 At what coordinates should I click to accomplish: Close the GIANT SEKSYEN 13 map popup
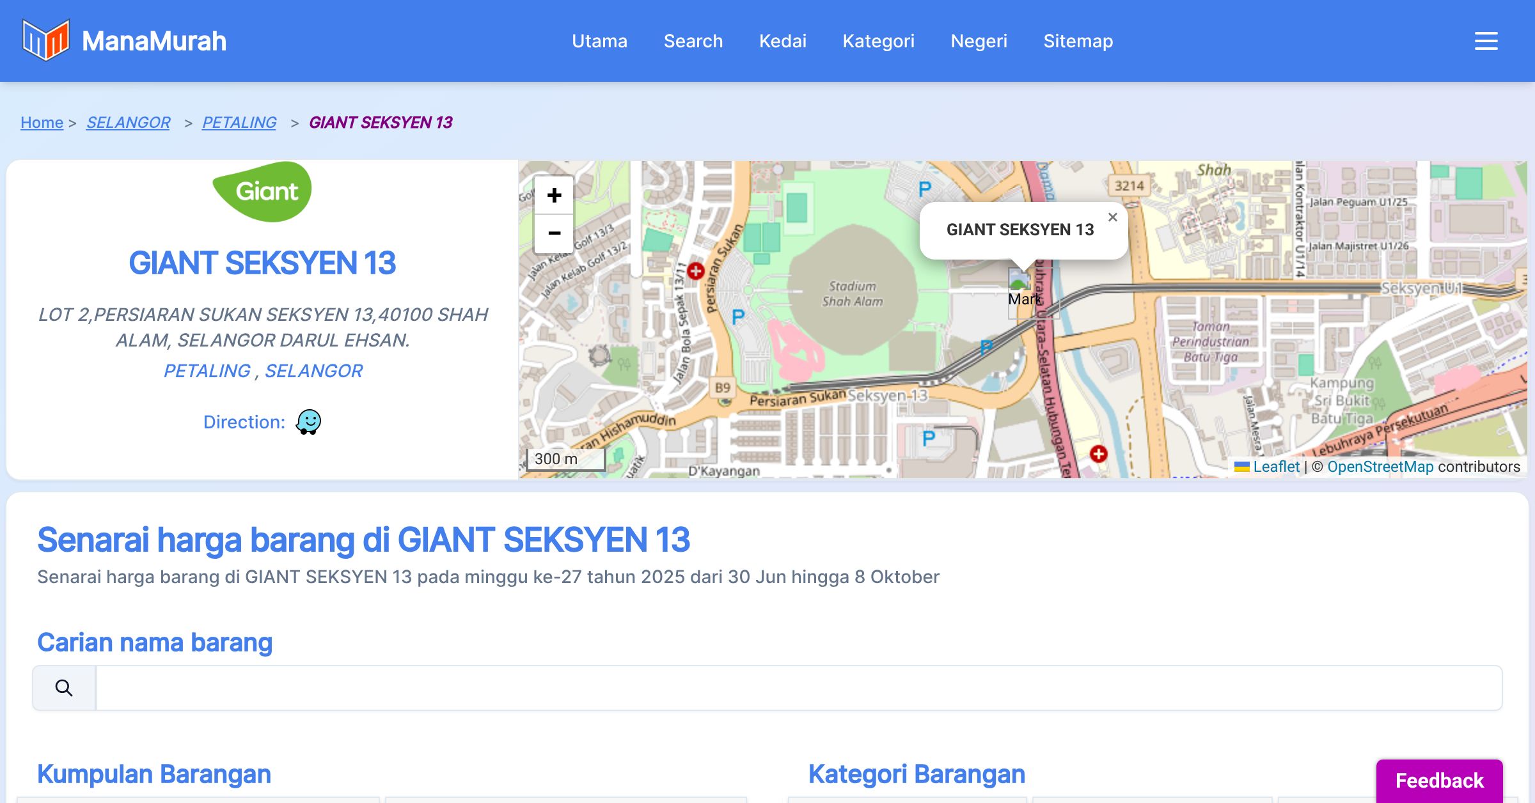[1113, 217]
